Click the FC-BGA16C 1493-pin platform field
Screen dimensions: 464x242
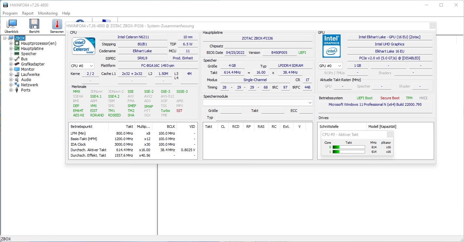click(x=157, y=66)
